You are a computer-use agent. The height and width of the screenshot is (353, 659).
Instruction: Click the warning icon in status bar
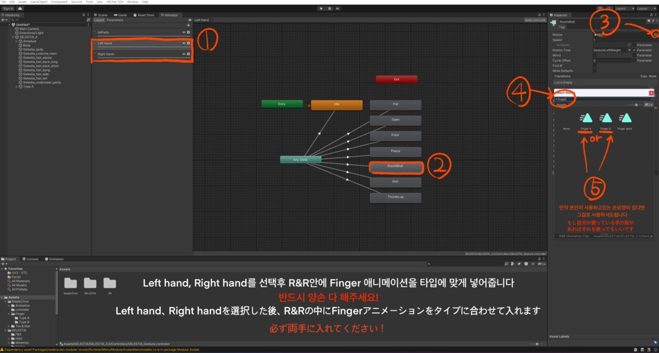pos(2,350)
